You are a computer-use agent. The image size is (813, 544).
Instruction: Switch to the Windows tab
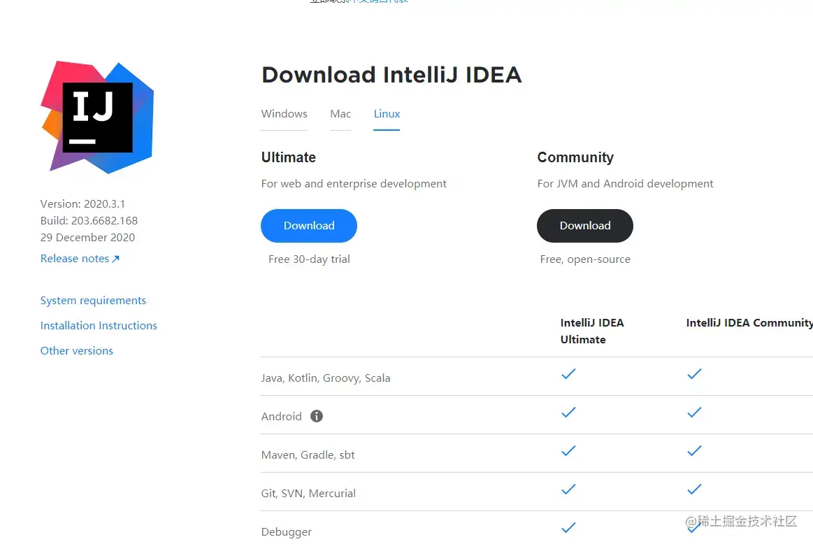tap(284, 113)
